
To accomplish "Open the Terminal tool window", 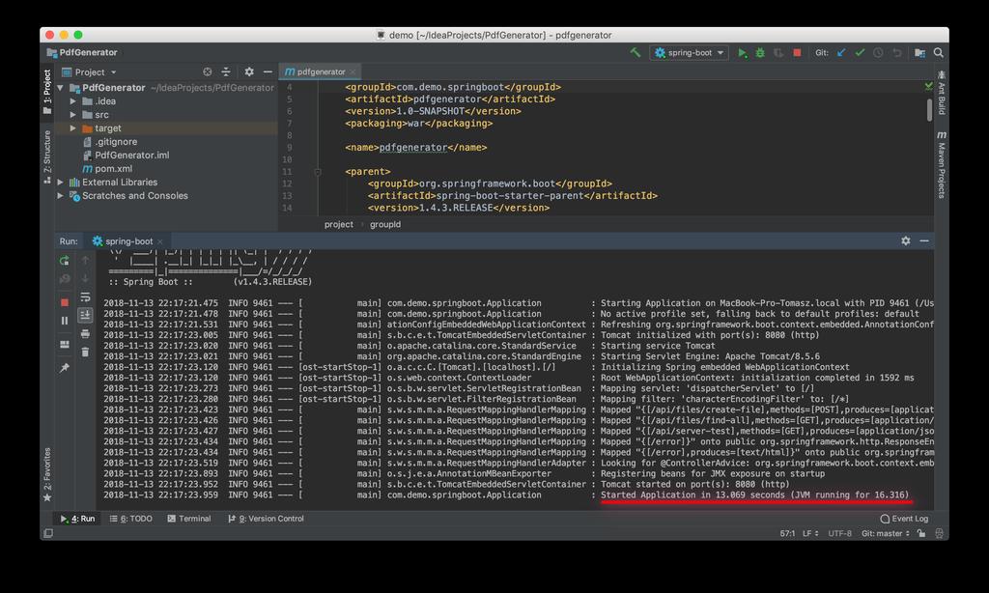I will (188, 519).
